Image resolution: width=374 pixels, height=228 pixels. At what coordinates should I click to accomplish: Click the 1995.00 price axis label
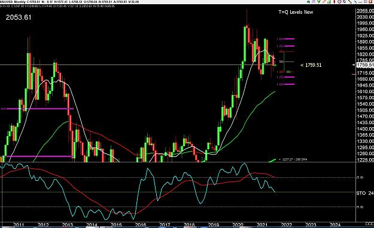pyautogui.click(x=365, y=23)
